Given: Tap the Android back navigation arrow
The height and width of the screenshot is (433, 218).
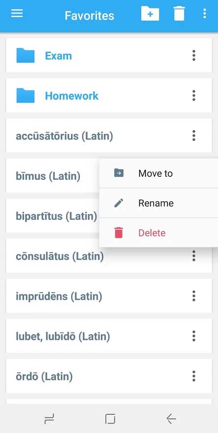Looking at the screenshot, I should (x=171, y=419).
